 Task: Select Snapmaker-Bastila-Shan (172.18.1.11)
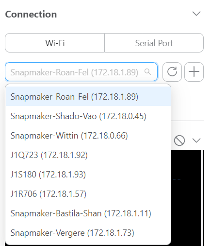88,213
